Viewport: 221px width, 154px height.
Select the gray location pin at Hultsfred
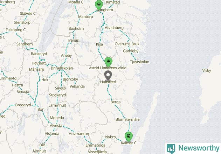[x=108, y=76]
